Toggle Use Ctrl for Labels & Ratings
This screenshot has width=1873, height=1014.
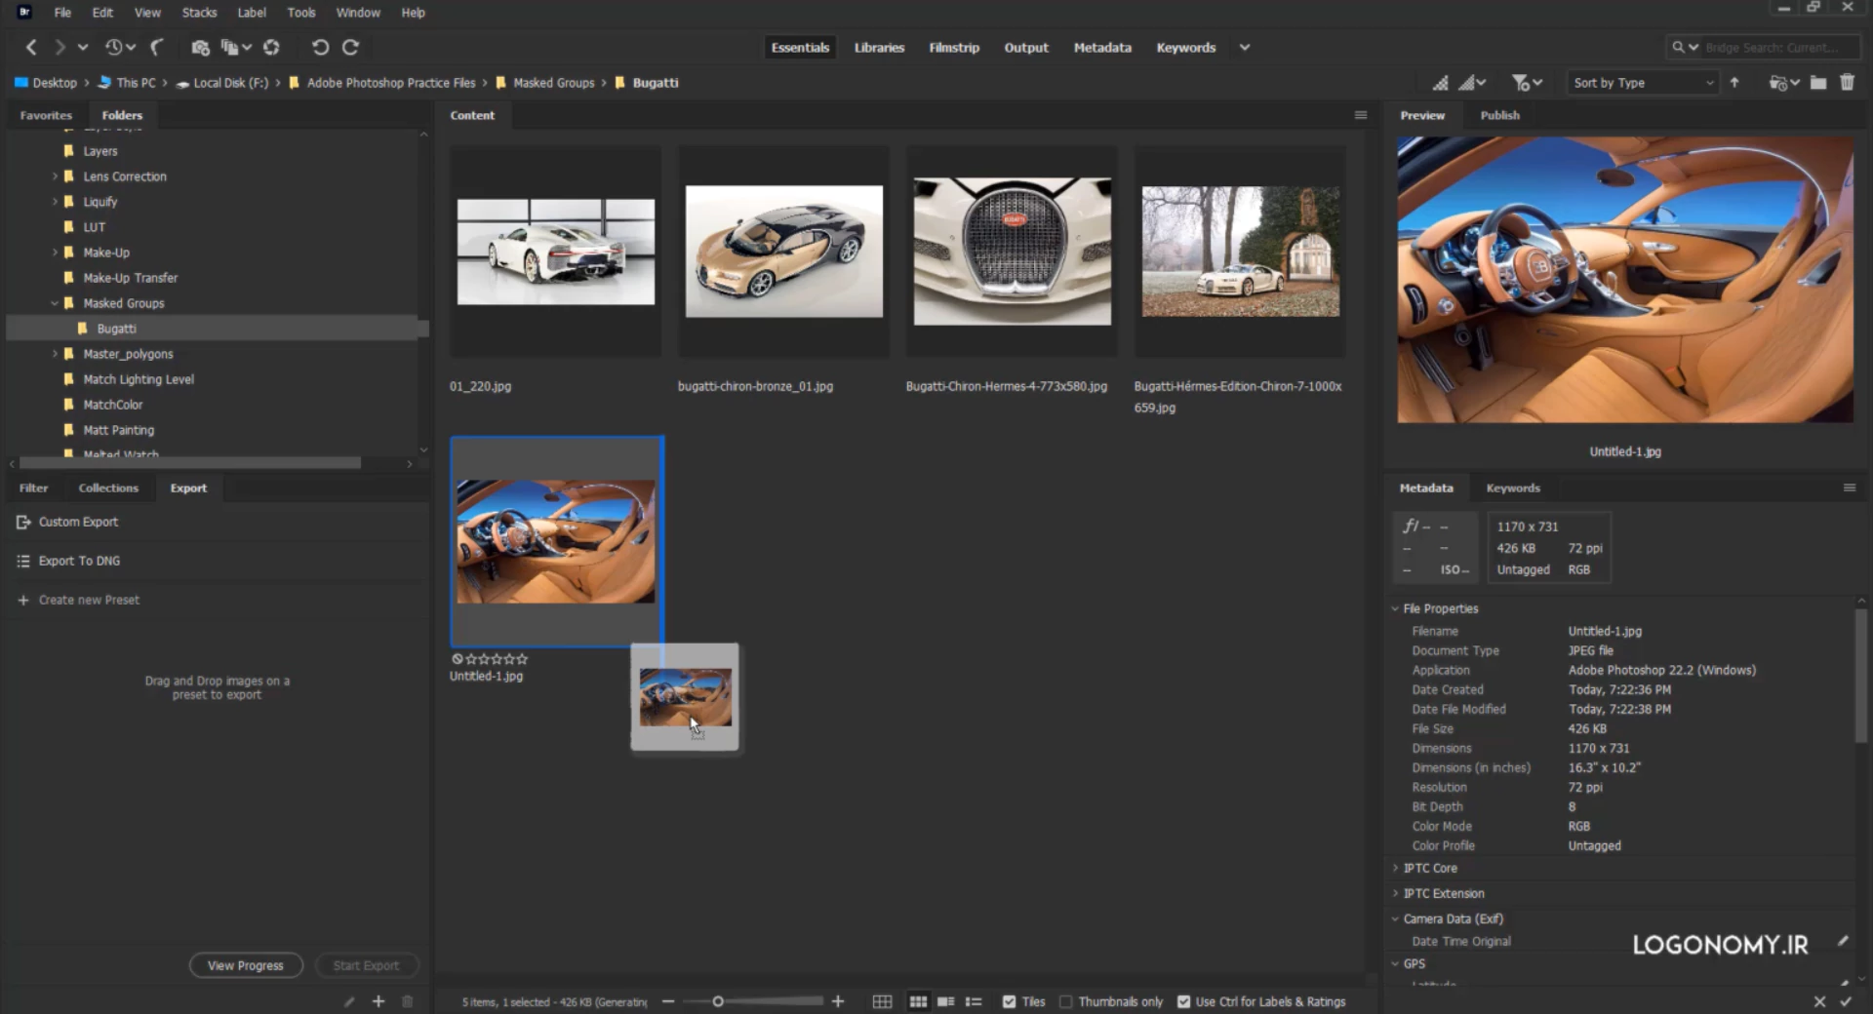point(1183,1001)
